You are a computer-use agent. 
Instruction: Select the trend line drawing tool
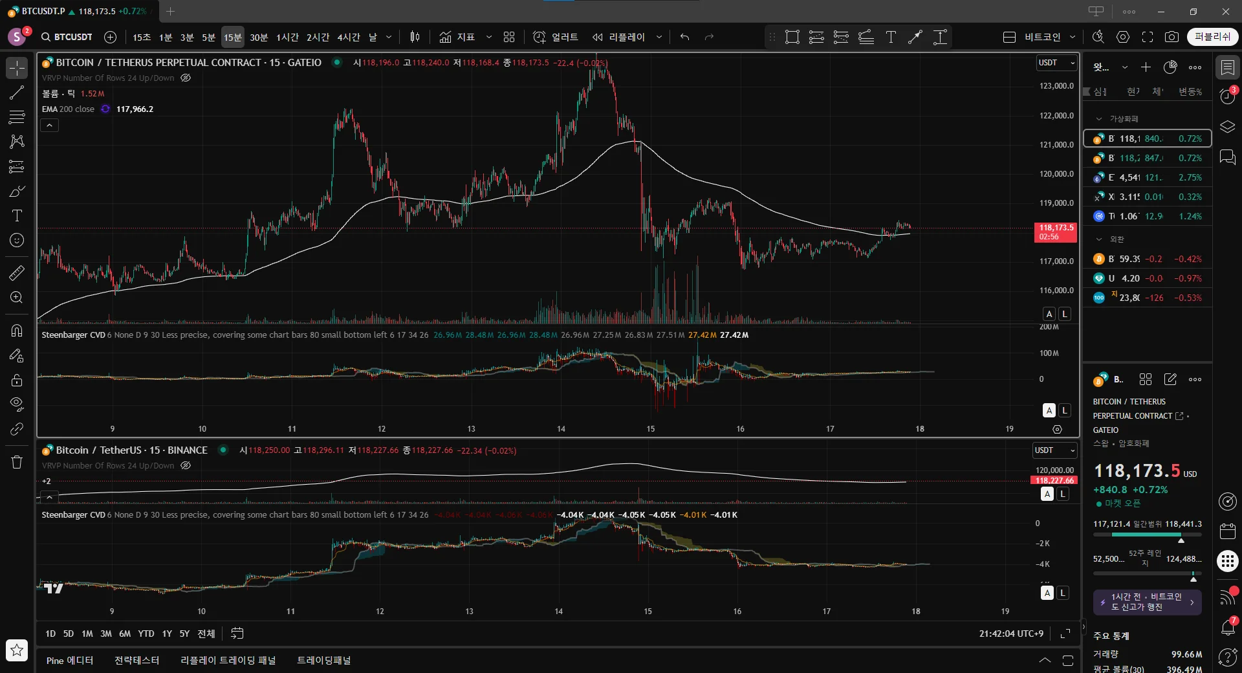coord(17,93)
